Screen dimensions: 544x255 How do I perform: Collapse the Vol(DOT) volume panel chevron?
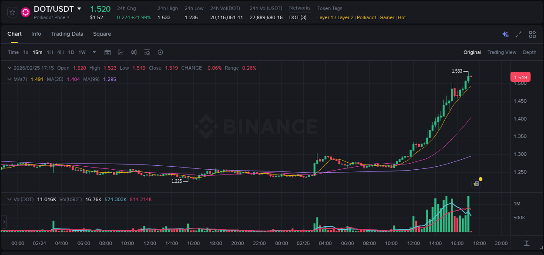(9, 199)
